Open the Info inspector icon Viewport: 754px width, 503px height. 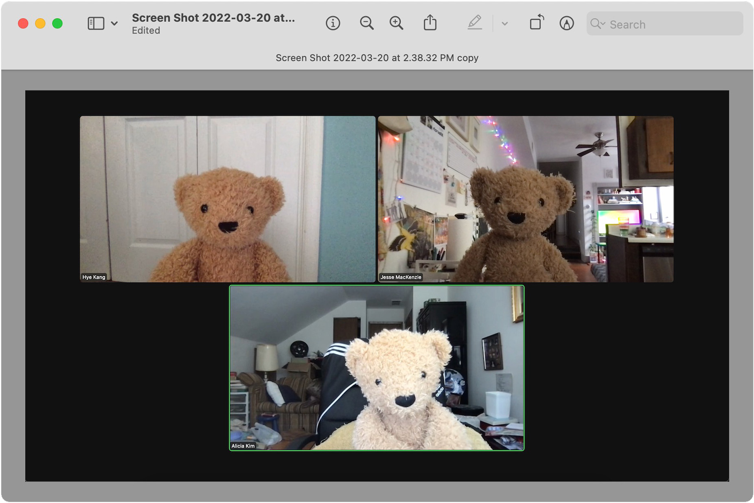[x=333, y=23]
